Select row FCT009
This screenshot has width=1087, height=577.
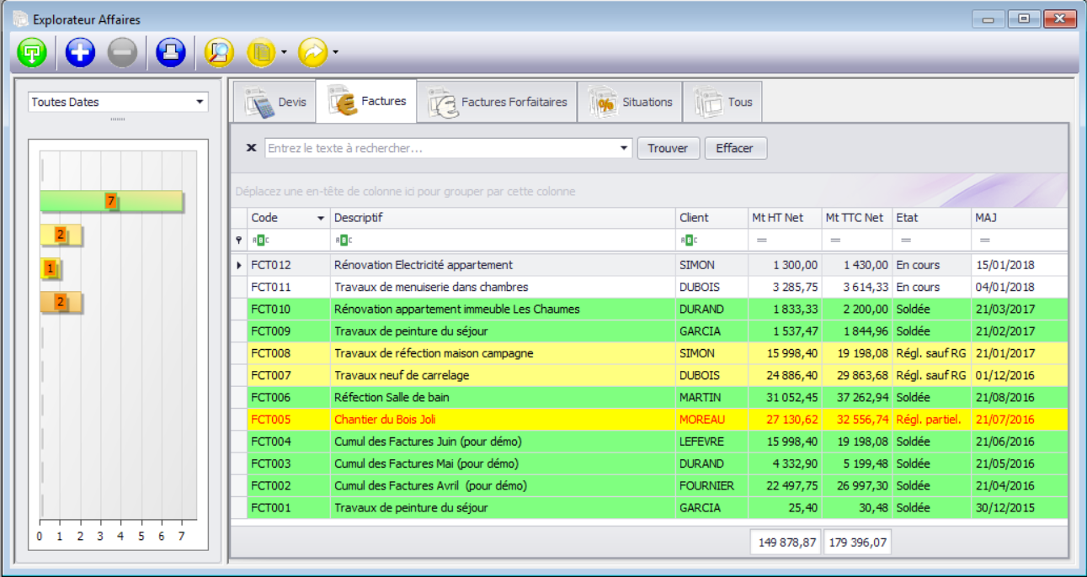click(649, 331)
